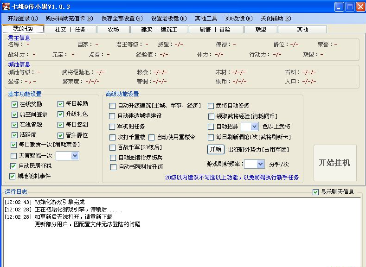
Task: Open 设置老板键 menu
Action: tap(169, 19)
